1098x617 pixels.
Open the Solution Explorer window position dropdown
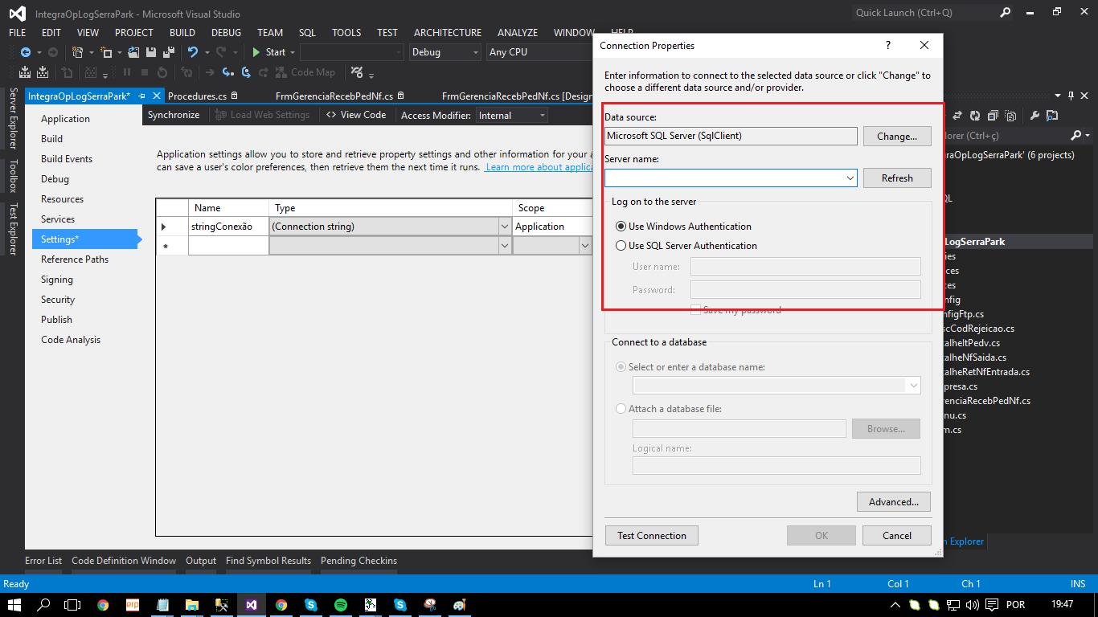pos(1057,96)
